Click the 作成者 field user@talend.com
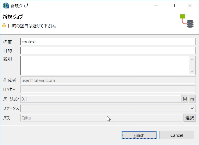 (108, 80)
